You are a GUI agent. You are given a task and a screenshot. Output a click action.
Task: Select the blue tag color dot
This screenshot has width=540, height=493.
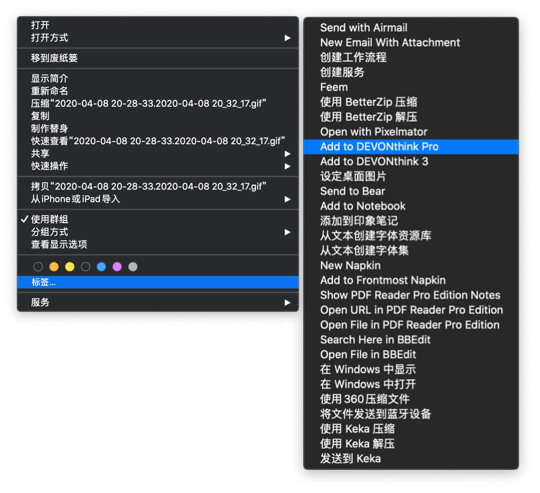(x=101, y=266)
